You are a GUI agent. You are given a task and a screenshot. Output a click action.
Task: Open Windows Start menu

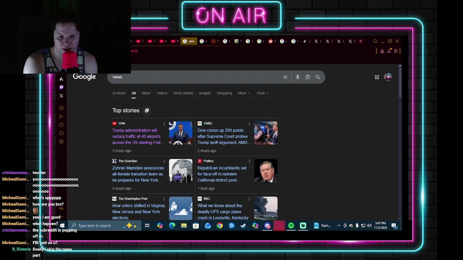pos(62,226)
